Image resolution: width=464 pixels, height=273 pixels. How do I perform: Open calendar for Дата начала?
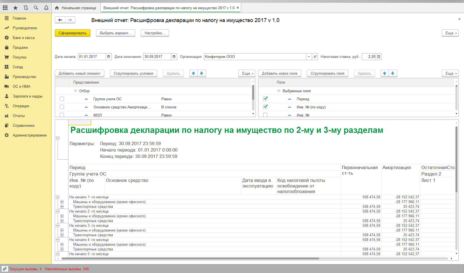[x=109, y=57]
